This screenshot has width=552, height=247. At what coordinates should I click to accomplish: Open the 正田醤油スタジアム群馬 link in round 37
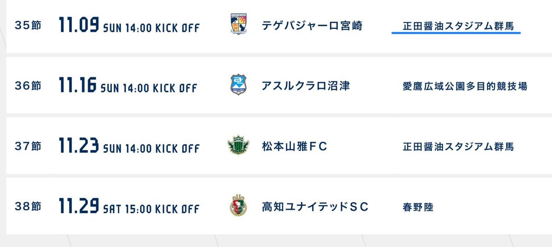458,147
